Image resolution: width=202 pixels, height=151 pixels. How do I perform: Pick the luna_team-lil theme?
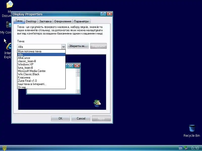41,68
